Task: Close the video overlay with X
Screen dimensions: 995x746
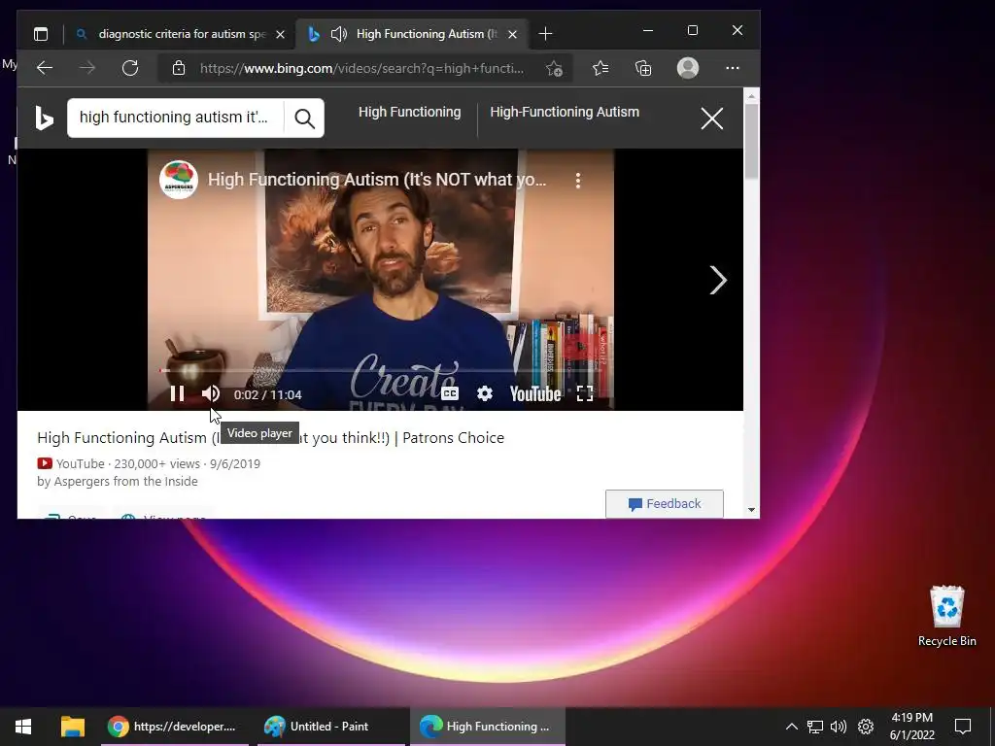Action: coord(712,118)
